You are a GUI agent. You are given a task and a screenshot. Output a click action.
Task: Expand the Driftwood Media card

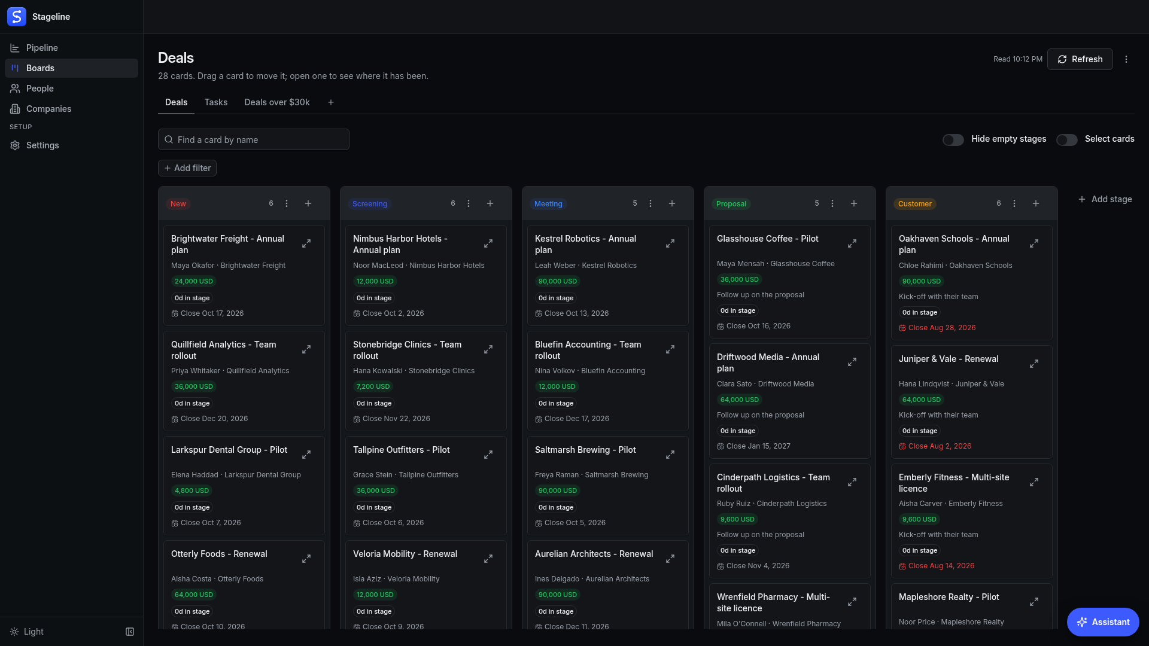click(852, 362)
